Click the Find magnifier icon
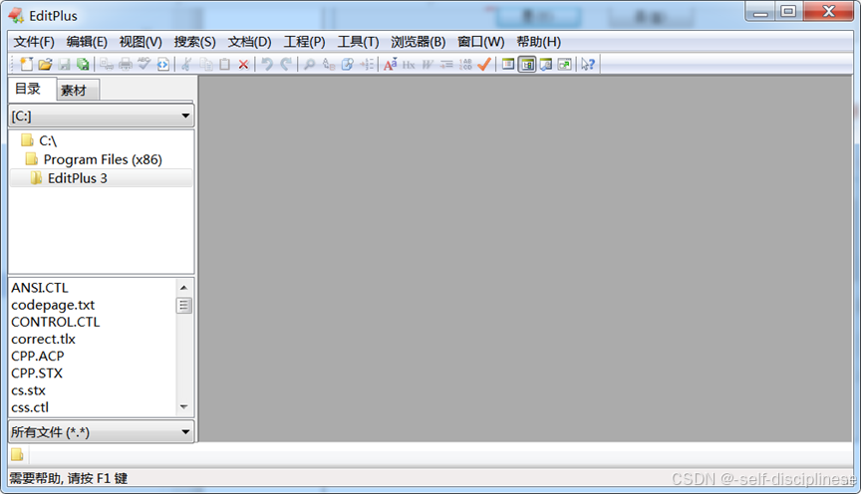This screenshot has height=494, width=861. (x=310, y=64)
